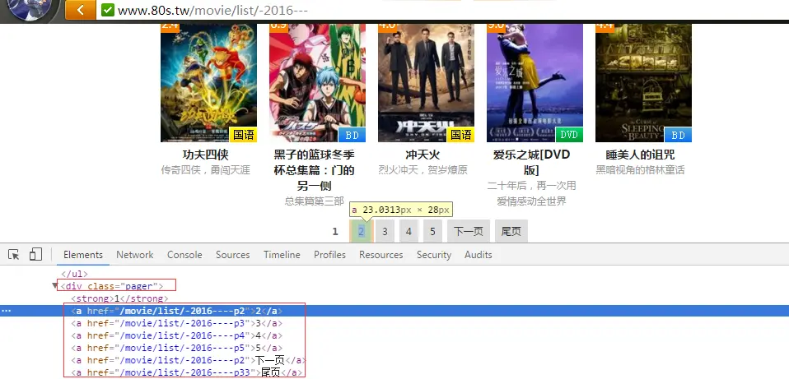789x379 pixels.
Task: Open the 功夫四侠 movie poster
Action: [x=209, y=83]
